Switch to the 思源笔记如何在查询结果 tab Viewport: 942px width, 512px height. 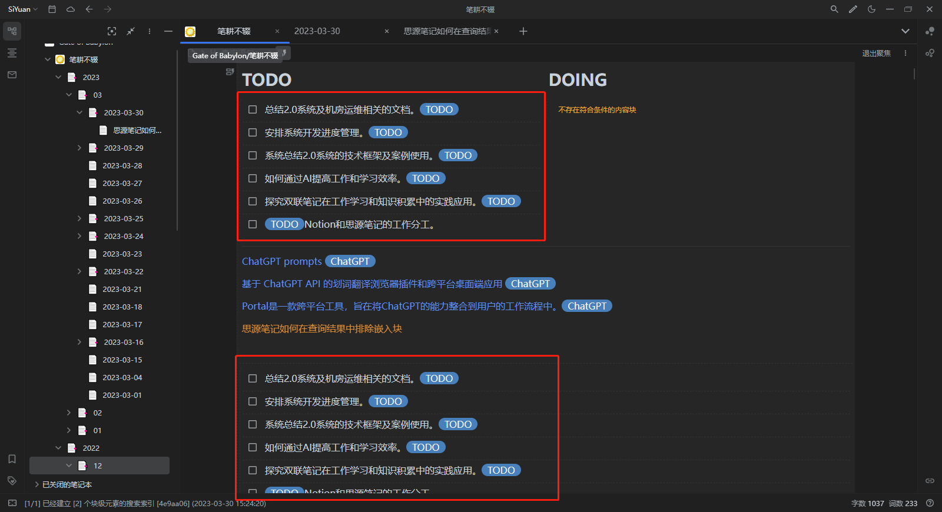[447, 31]
